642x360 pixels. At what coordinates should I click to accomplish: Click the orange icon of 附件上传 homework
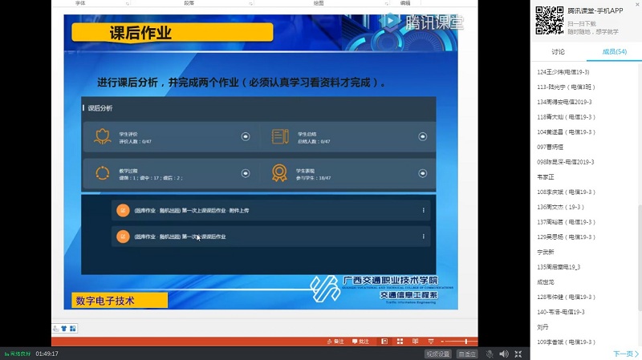(123, 211)
